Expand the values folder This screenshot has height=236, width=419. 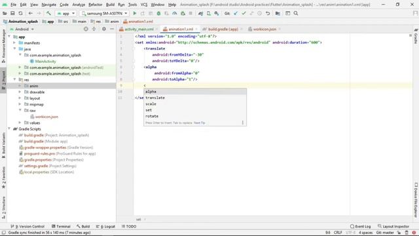[x=20, y=123]
